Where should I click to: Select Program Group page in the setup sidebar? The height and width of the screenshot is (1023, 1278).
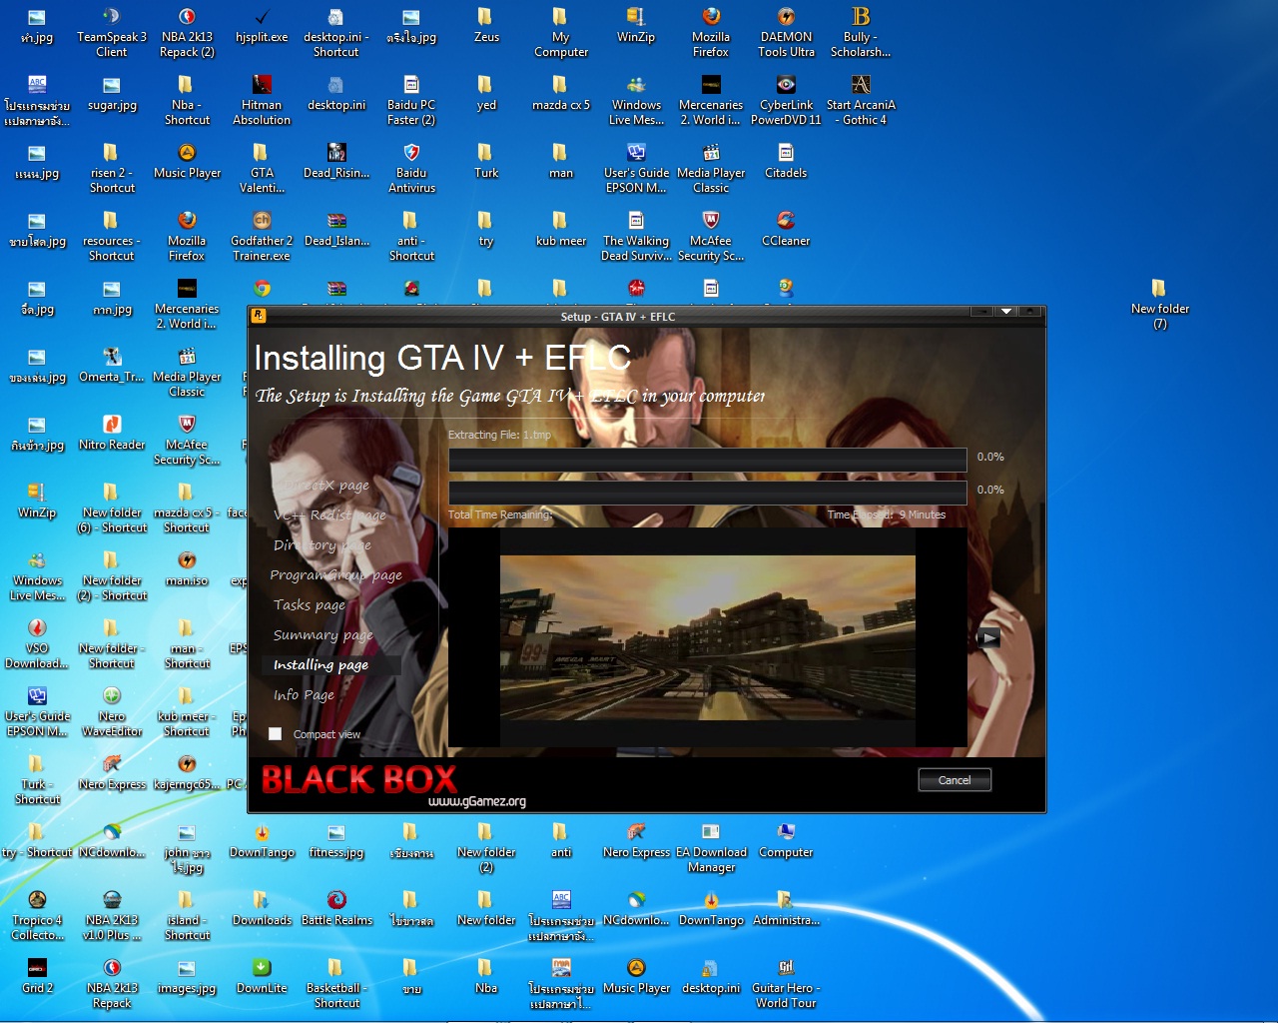coord(336,575)
